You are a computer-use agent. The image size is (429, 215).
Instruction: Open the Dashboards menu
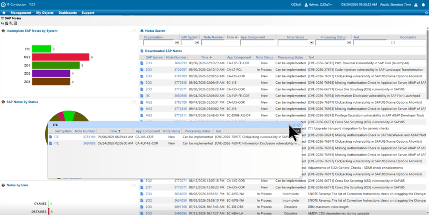pos(68,12)
